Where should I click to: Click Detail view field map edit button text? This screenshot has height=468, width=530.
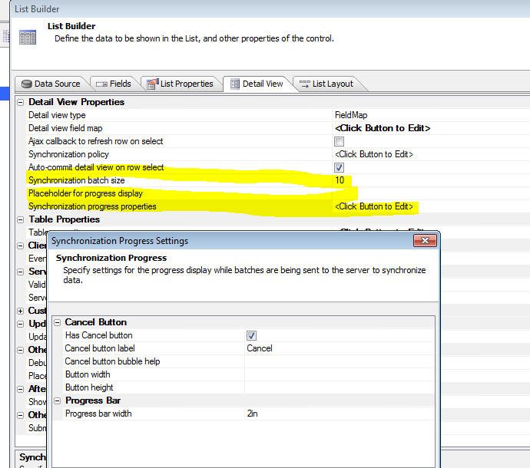click(383, 128)
